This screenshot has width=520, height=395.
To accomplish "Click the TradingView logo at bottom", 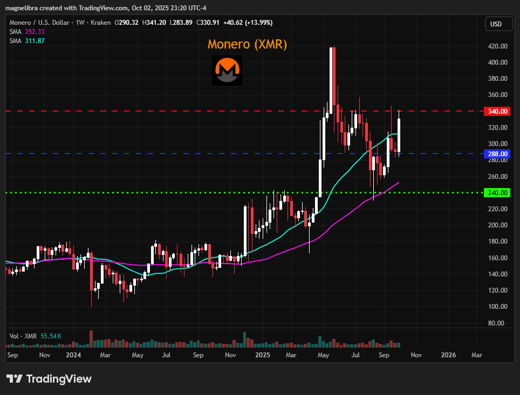I will click(x=49, y=379).
